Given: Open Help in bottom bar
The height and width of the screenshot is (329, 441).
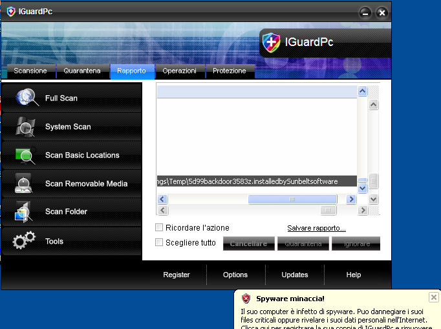Looking at the screenshot, I should coord(354,275).
